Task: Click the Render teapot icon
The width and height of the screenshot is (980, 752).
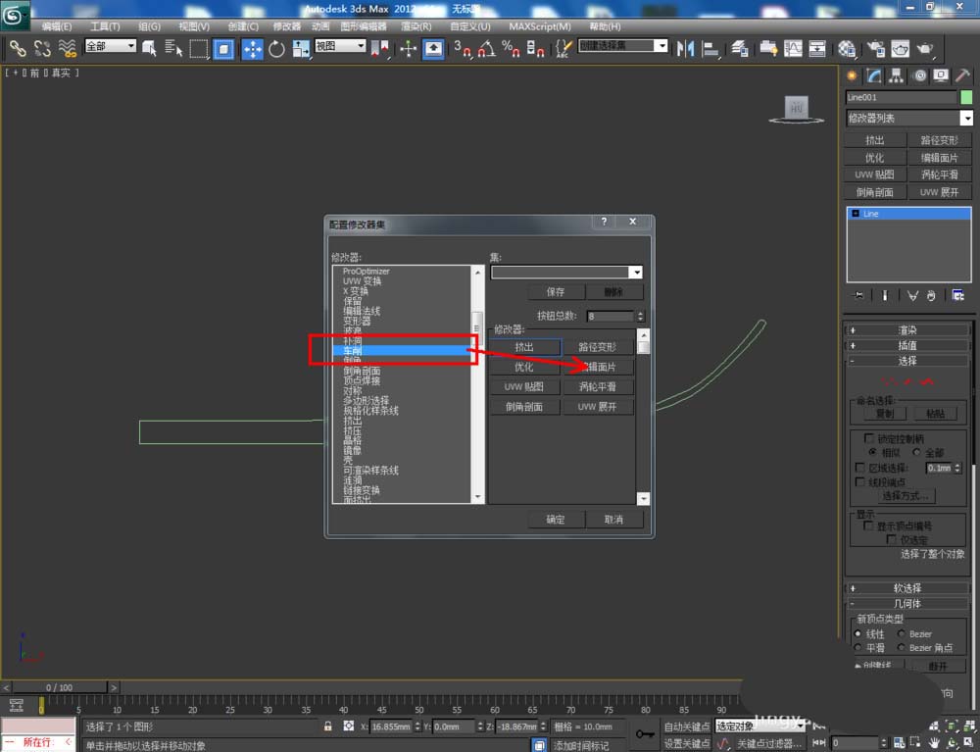Action: pos(924,48)
